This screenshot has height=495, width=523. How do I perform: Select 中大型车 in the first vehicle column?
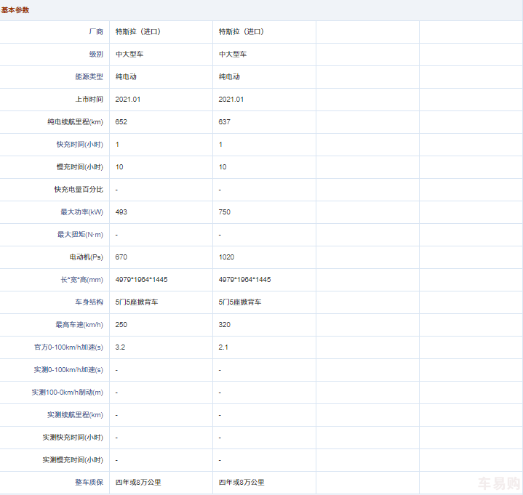pos(129,54)
